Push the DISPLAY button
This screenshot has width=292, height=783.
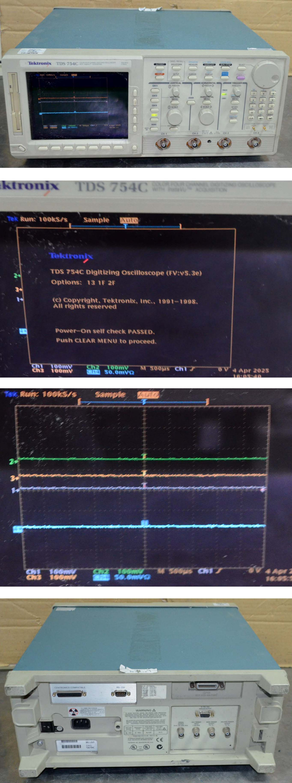click(208, 78)
